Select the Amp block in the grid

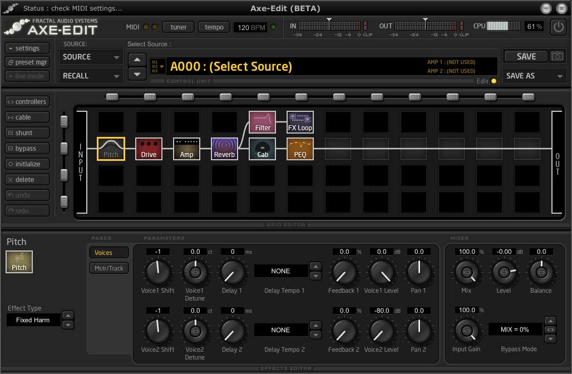pos(186,149)
